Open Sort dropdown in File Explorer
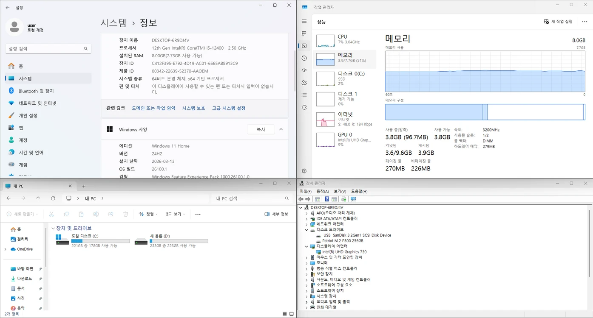593x318 pixels. 148,214
